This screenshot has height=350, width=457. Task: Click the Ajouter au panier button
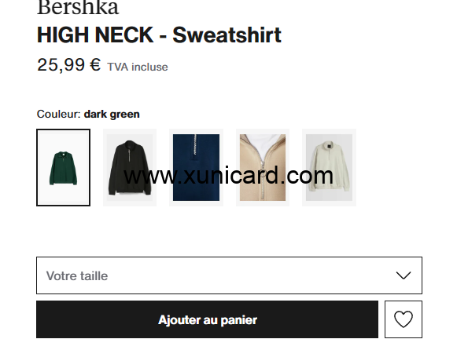coord(207,319)
